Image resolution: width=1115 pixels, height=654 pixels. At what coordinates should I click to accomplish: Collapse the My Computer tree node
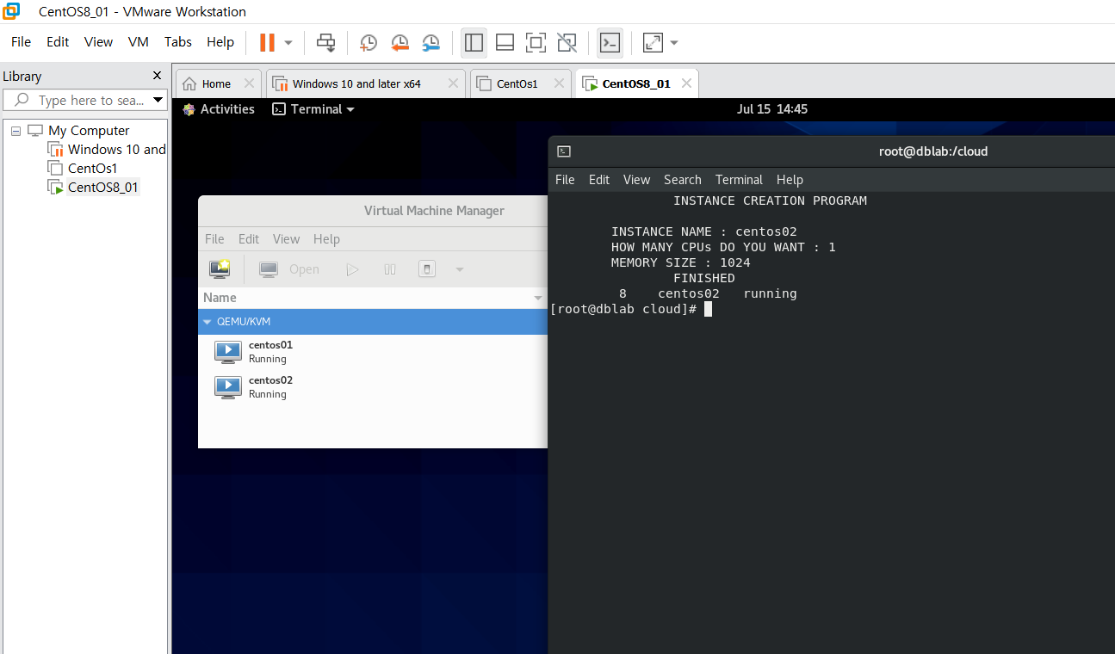15,131
